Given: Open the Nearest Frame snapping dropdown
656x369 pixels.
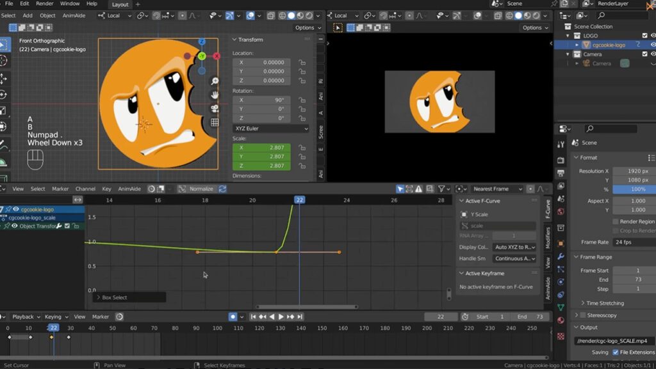Looking at the screenshot, I should (x=497, y=189).
